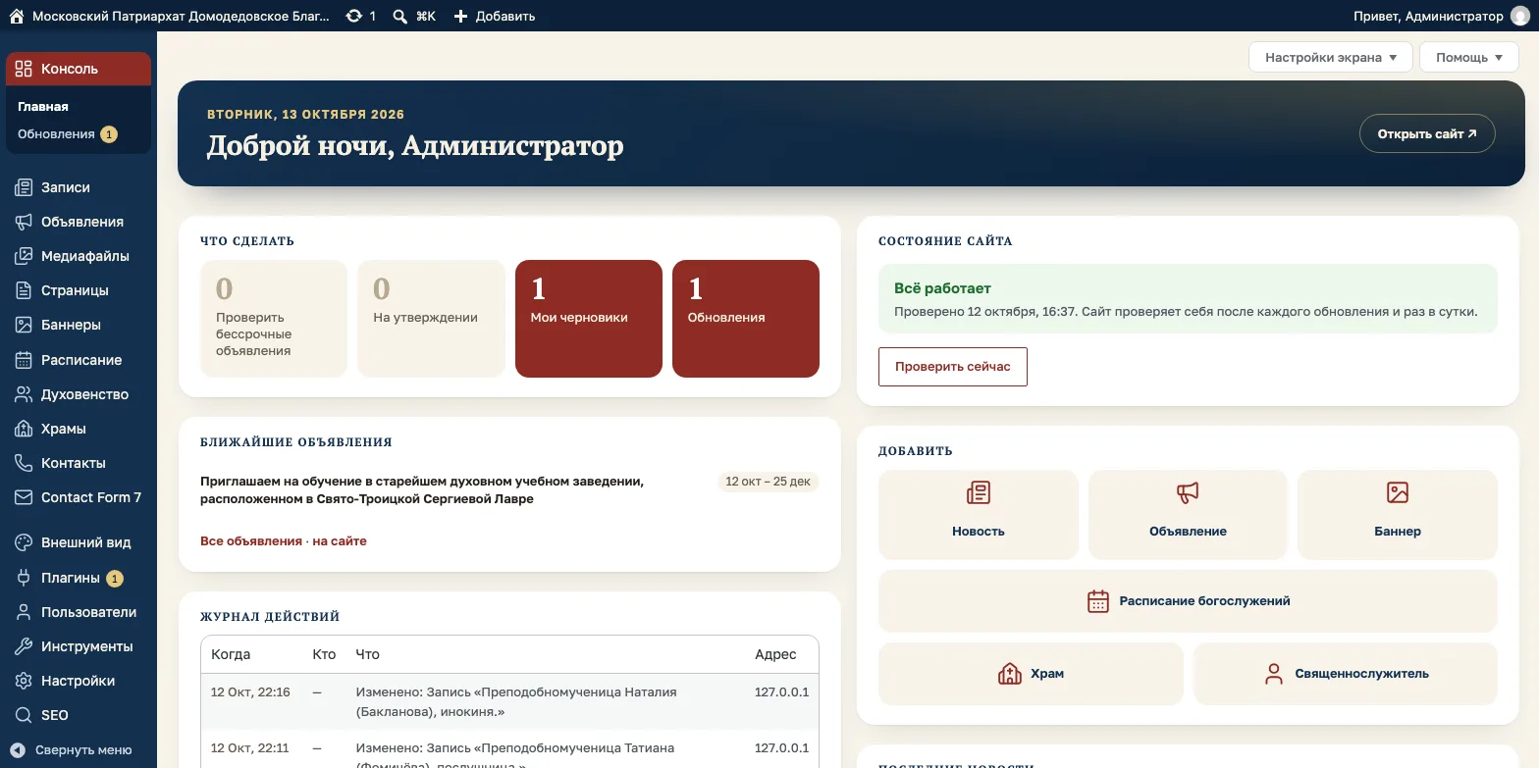Click the Расписание богослужений add button
This screenshot has height=768, width=1539.
pos(1188,601)
